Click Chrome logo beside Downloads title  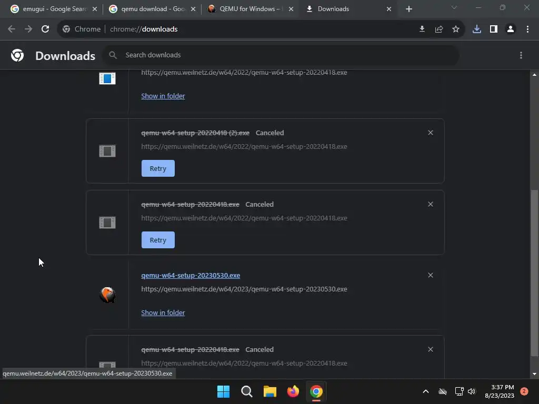point(17,55)
